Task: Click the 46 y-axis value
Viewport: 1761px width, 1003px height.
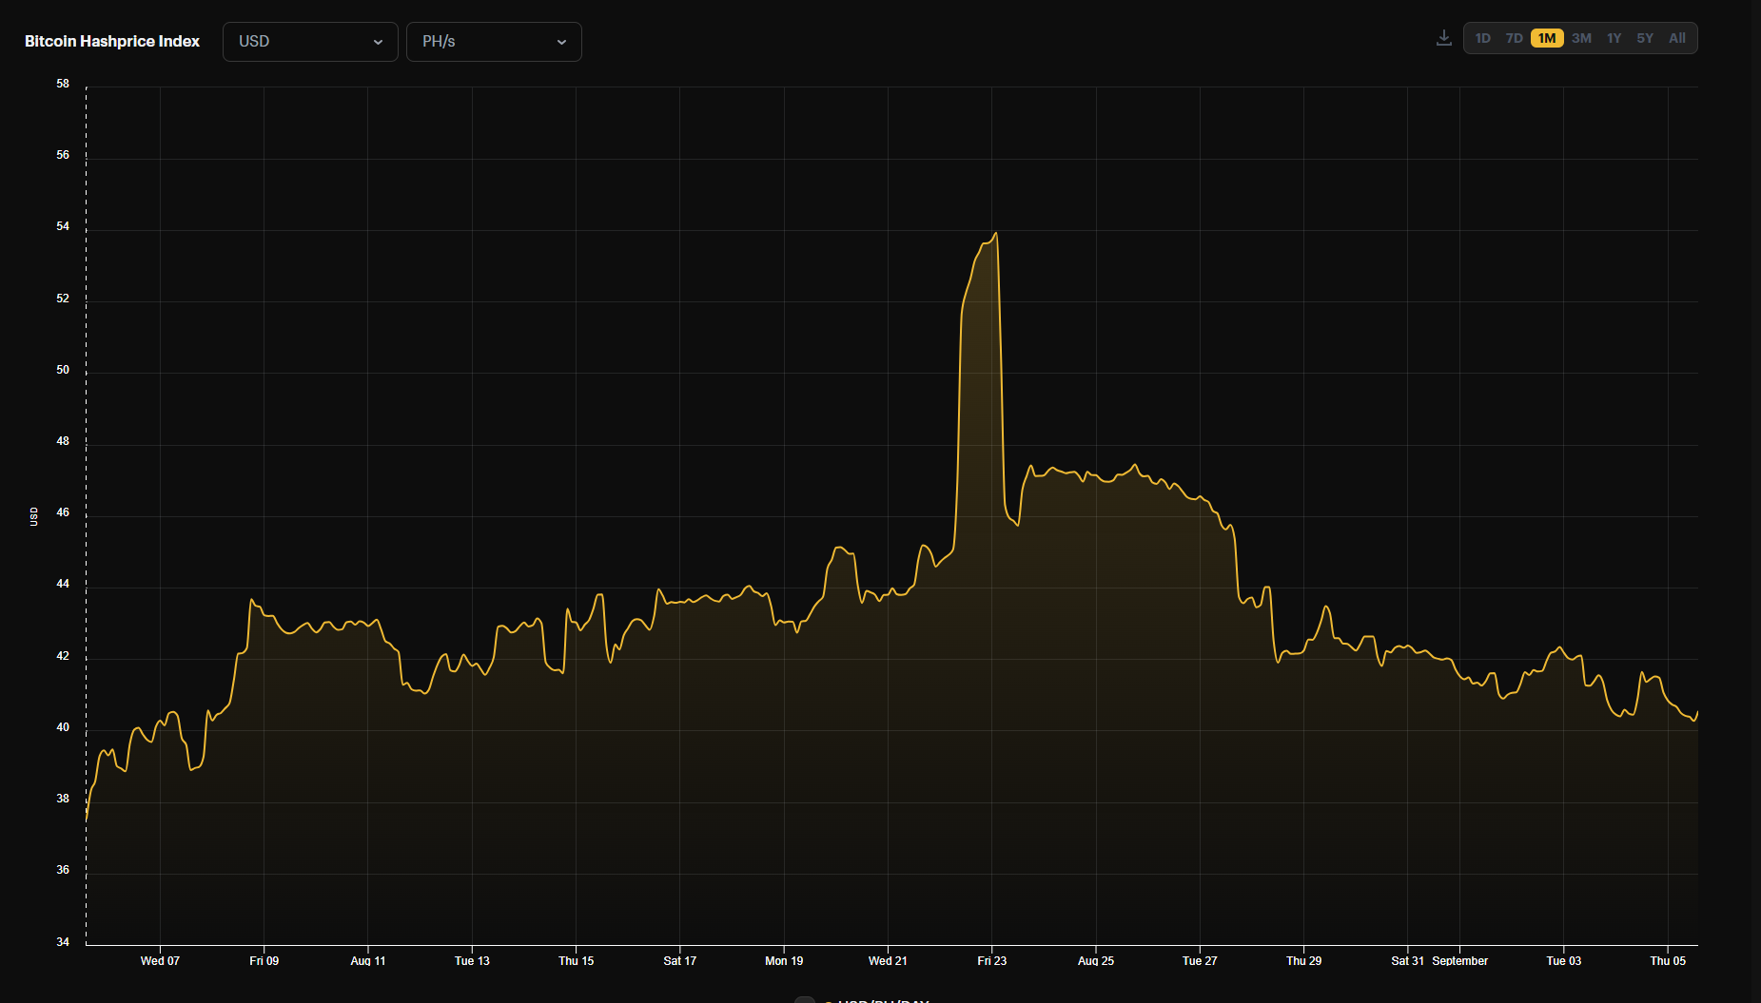Action: [63, 512]
